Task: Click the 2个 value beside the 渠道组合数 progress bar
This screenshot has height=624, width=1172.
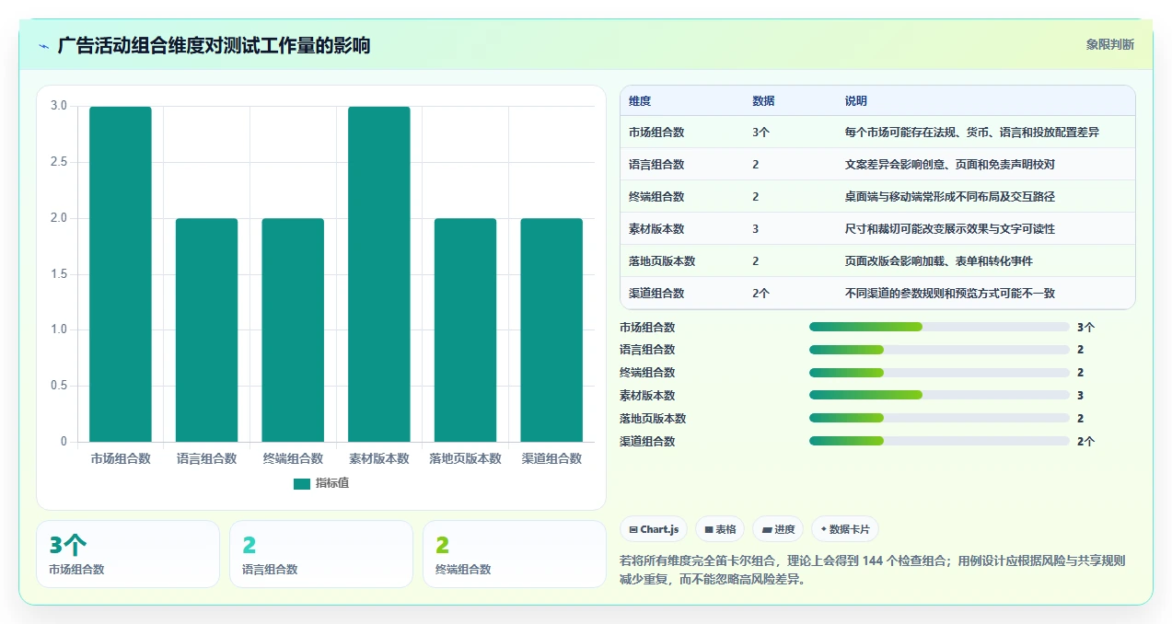Action: [x=1086, y=442]
